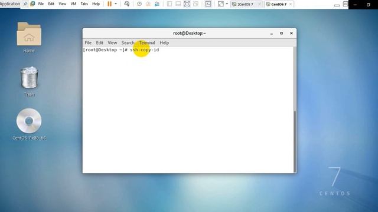Screen dimensions: 378x212
Task: Open the Trash desktop icon
Action: pyautogui.click(x=29, y=77)
